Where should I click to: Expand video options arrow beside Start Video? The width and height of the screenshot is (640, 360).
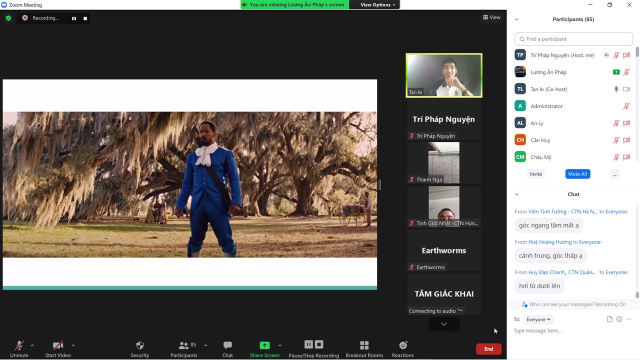[73, 345]
